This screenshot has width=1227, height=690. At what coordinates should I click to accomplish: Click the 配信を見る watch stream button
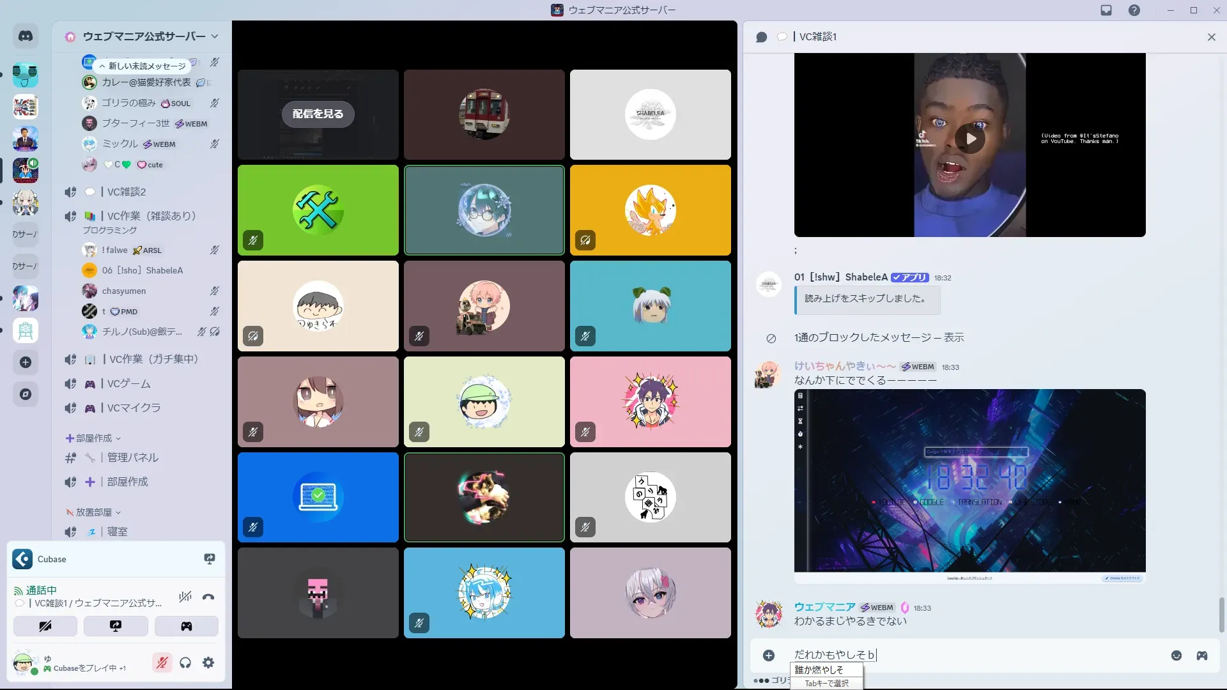(318, 114)
